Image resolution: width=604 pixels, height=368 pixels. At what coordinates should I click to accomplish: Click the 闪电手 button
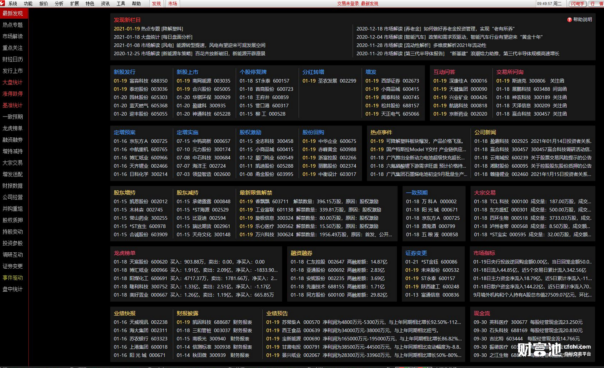pos(578,4)
